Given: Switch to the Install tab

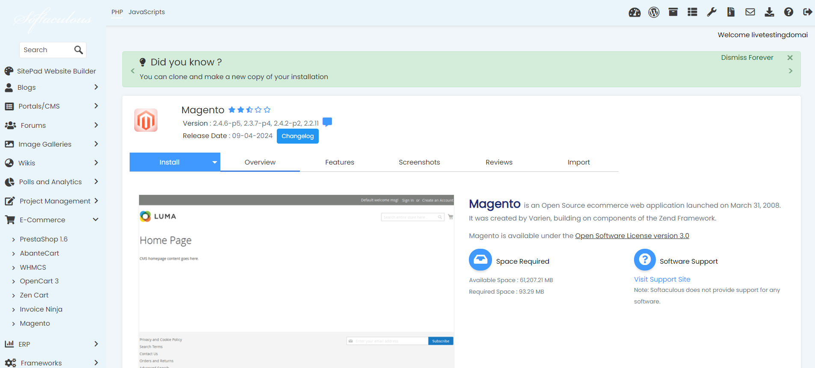Looking at the screenshot, I should (x=169, y=162).
